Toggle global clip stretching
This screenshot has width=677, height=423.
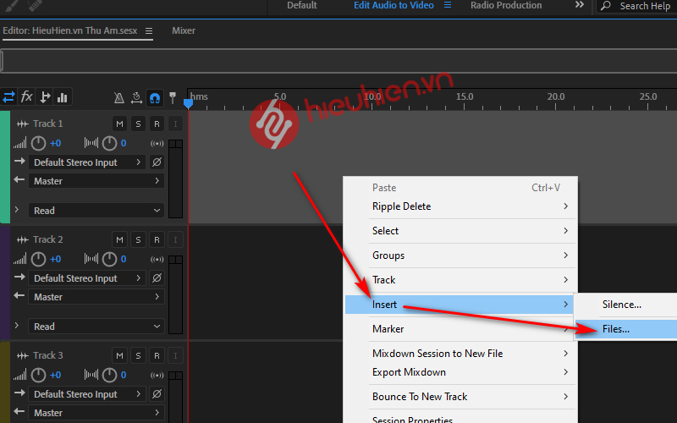tap(136, 98)
